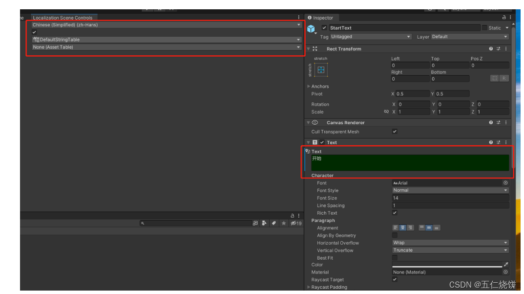This screenshot has height=294, width=524.
Task: Edit the StartText name field
Action: click(404, 28)
